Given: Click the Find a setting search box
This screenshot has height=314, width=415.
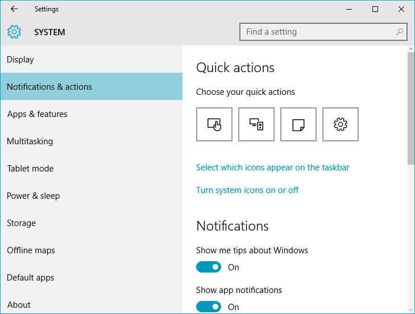Looking at the screenshot, I should pyautogui.click(x=323, y=32).
